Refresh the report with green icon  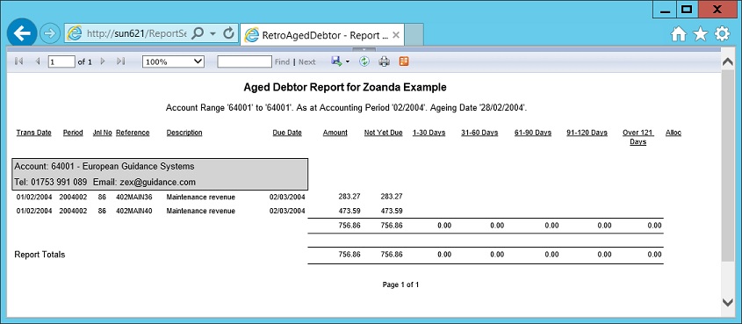coord(364,61)
